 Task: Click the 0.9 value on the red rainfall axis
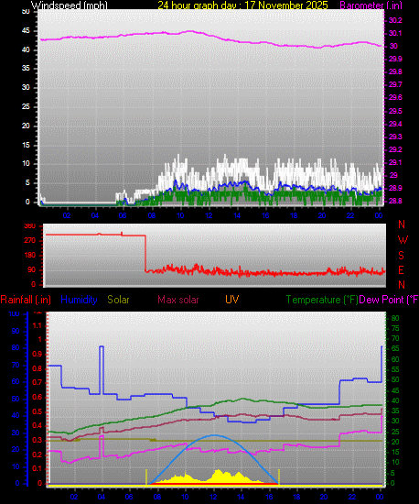(37, 355)
